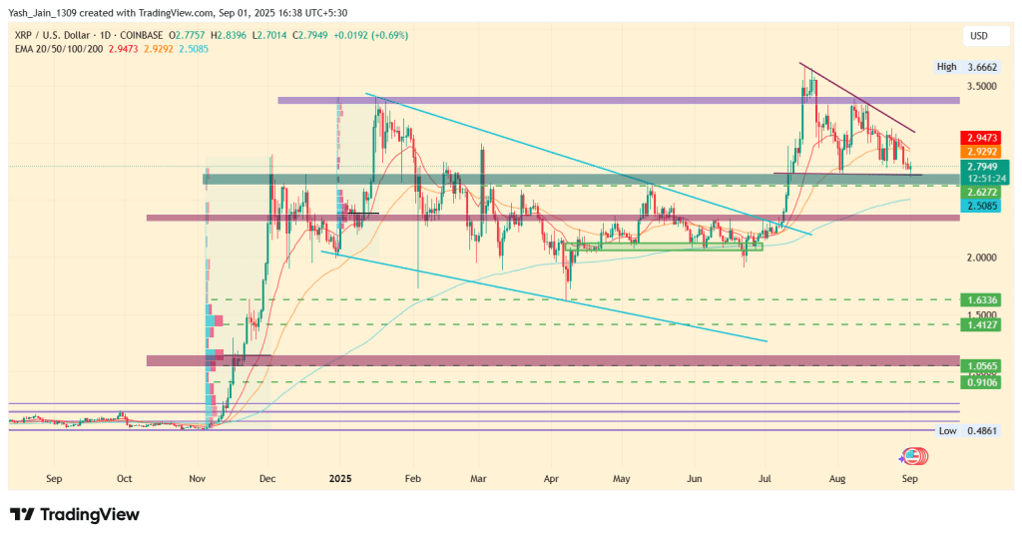Open the USD currency selector
The height and width of the screenshot is (539, 1022).
click(978, 36)
